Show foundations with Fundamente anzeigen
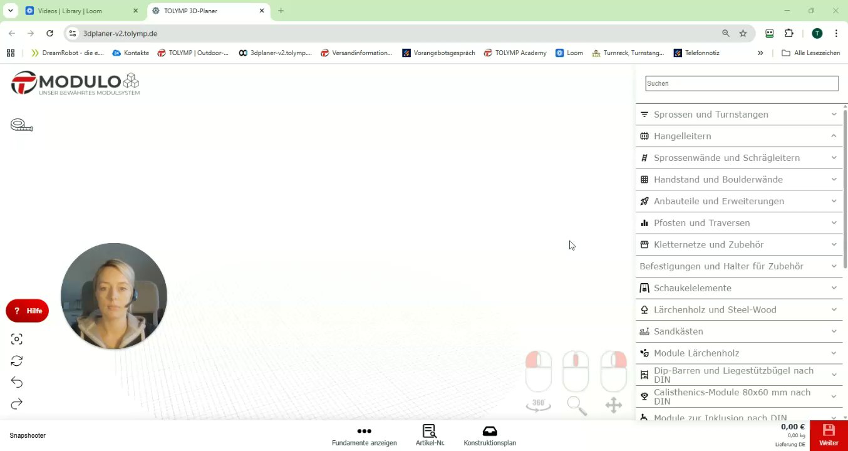This screenshot has width=848, height=451. tap(364, 437)
